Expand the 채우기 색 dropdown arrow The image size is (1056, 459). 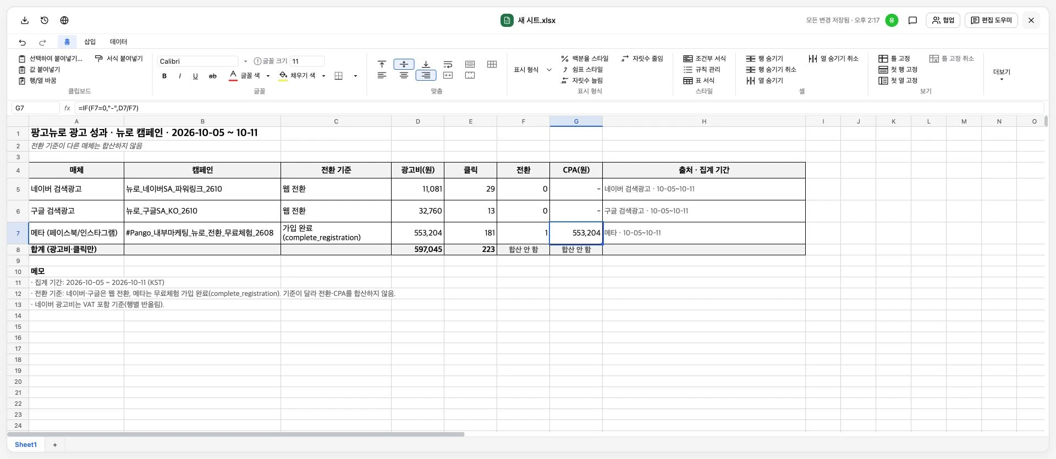tap(323, 76)
